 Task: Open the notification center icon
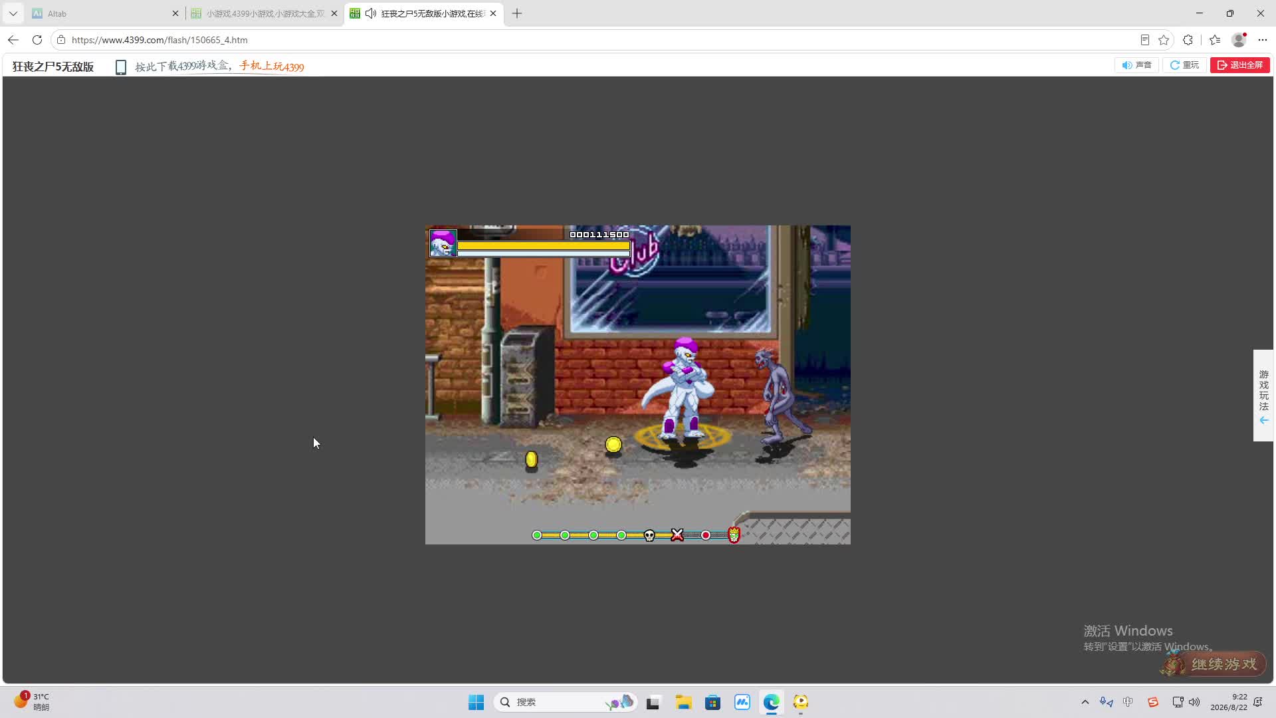click(1258, 702)
